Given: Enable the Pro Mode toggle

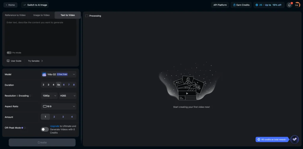Looking at the screenshot, I should (x=9, y=53).
